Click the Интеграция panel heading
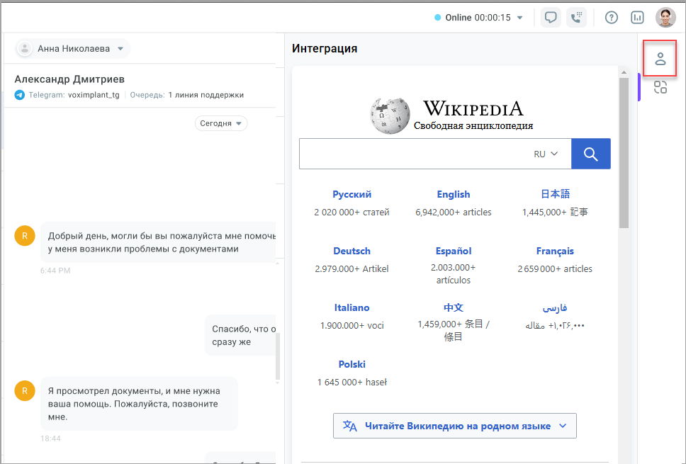The image size is (686, 464). [x=325, y=48]
